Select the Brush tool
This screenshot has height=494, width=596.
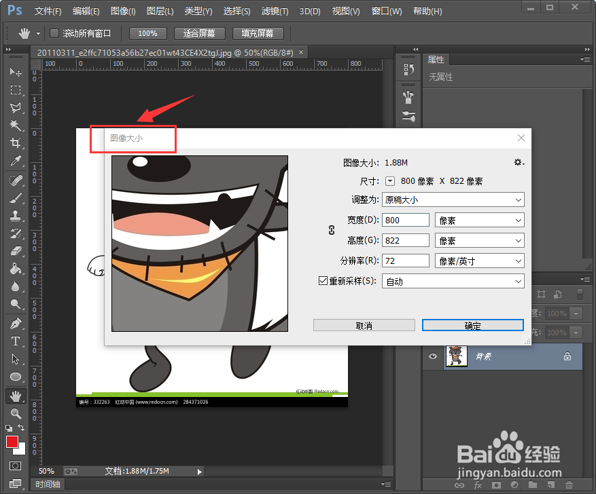16,198
